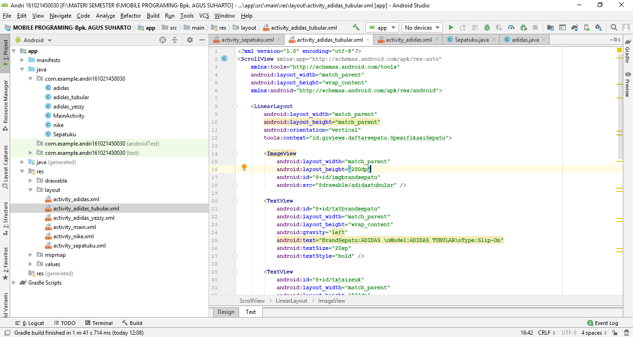This screenshot has height=337, width=633.
Task: Debug the app using the bug icon
Action: coord(487,27)
